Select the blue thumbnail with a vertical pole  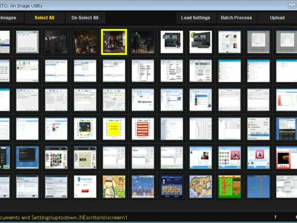click(x=258, y=187)
